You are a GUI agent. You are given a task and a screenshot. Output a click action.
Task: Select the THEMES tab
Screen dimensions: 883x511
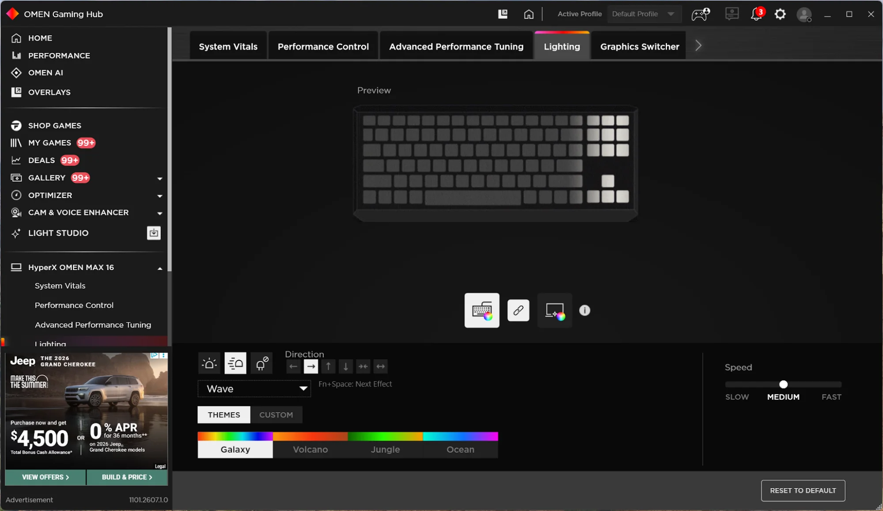tap(224, 415)
